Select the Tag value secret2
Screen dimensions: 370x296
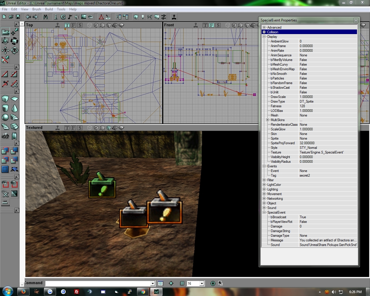pyautogui.click(x=328, y=175)
